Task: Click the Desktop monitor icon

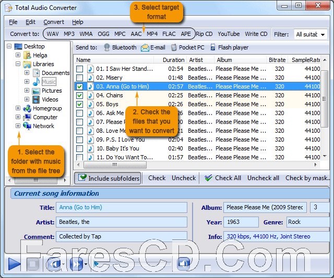Action: pyautogui.click(x=18, y=46)
